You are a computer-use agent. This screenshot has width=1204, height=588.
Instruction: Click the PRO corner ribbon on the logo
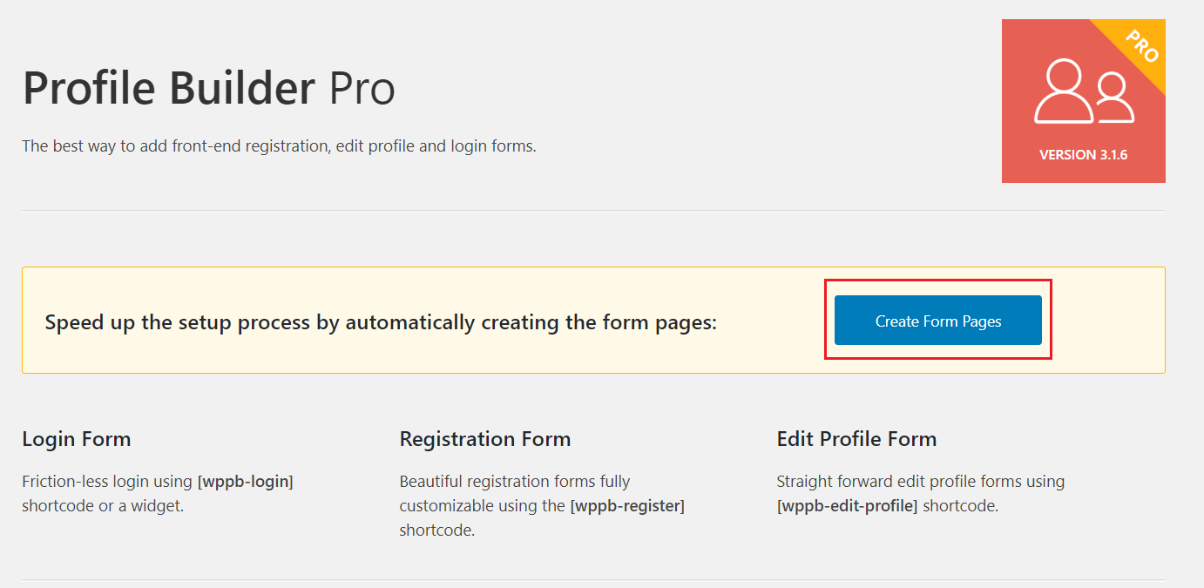click(x=1140, y=45)
